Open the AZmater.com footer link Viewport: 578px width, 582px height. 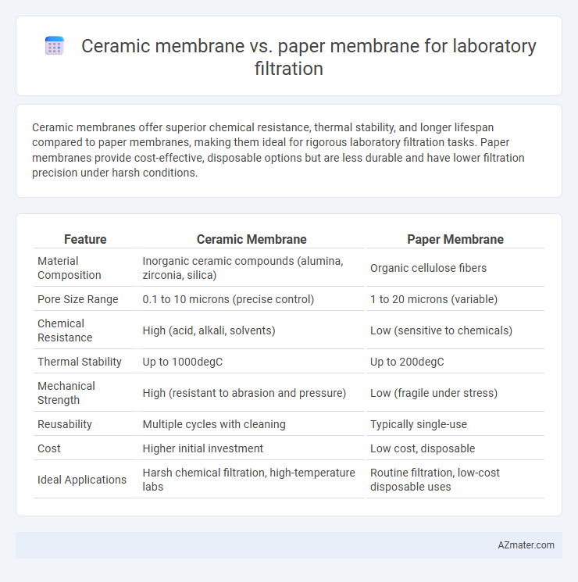pos(526,545)
